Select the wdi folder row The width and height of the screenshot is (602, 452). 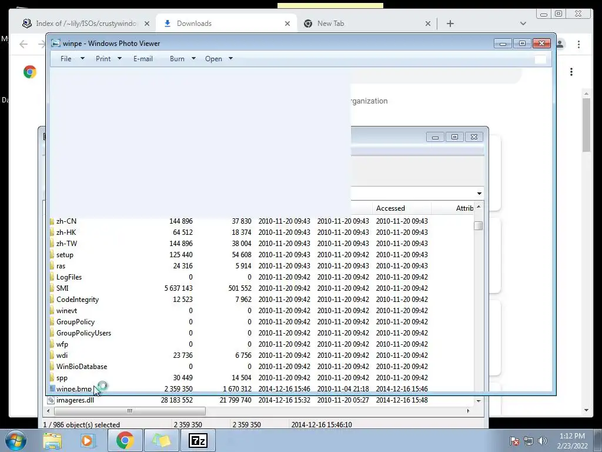[x=261, y=355]
